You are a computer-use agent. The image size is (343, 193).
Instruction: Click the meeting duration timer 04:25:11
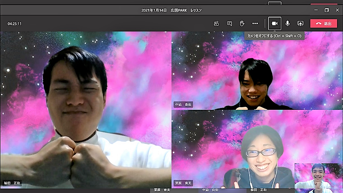point(15,24)
